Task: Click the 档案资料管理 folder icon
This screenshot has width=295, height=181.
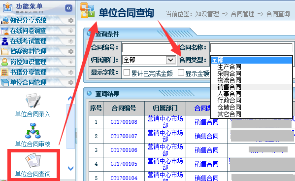Action: point(5,51)
